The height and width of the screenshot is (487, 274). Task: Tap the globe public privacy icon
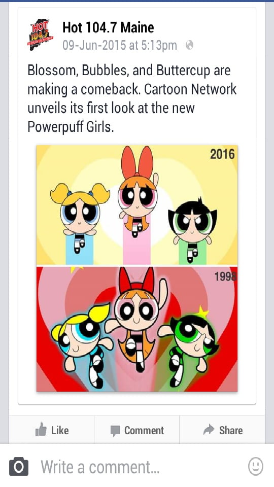[189, 45]
